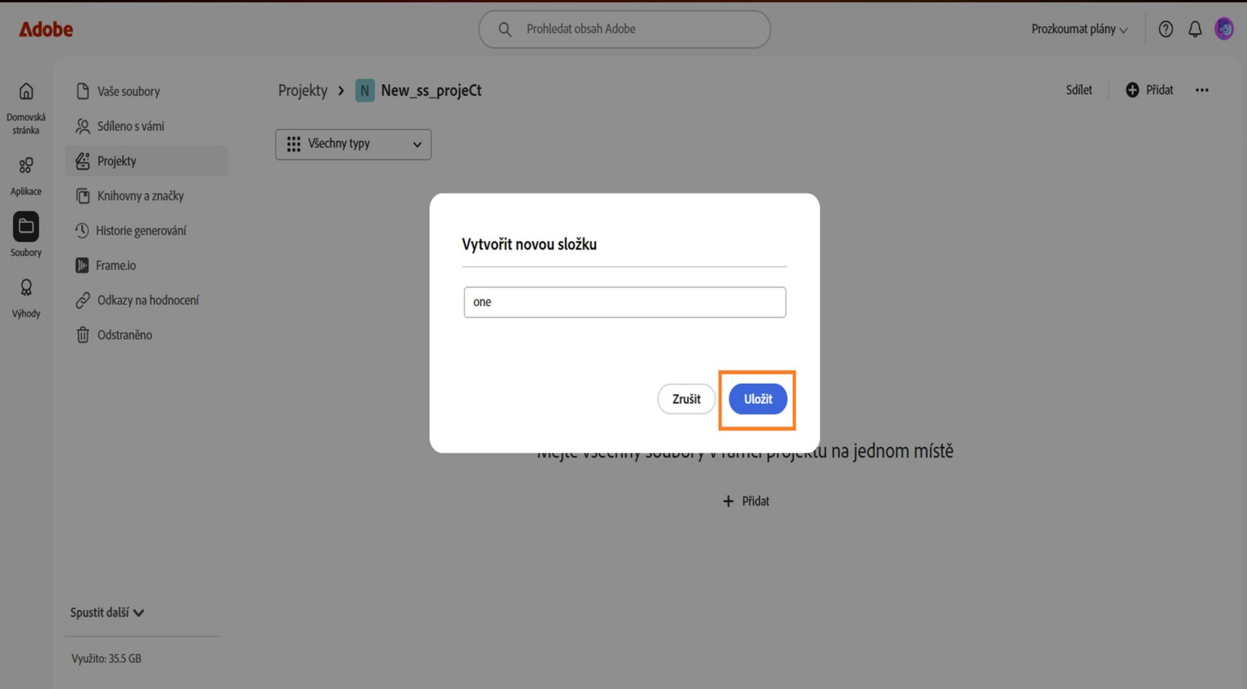Expand the Spustit další section
Screen dimensions: 1247x689
coord(107,612)
